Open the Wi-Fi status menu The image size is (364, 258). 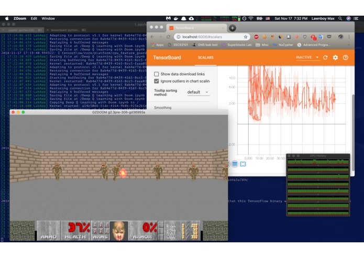(251, 18)
